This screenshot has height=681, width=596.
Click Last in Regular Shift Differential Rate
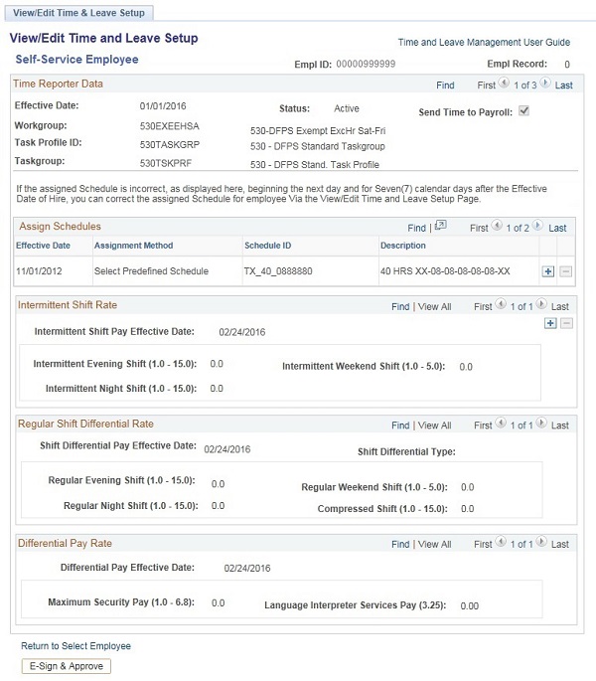560,426
